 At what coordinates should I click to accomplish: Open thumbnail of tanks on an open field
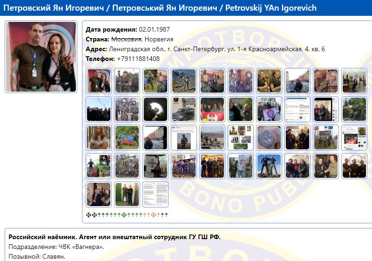pos(212,138)
